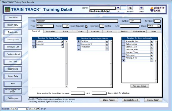Open the Inspector job title dropdown
Screen dimensions: 172x111
pyautogui.click(x=62, y=44)
